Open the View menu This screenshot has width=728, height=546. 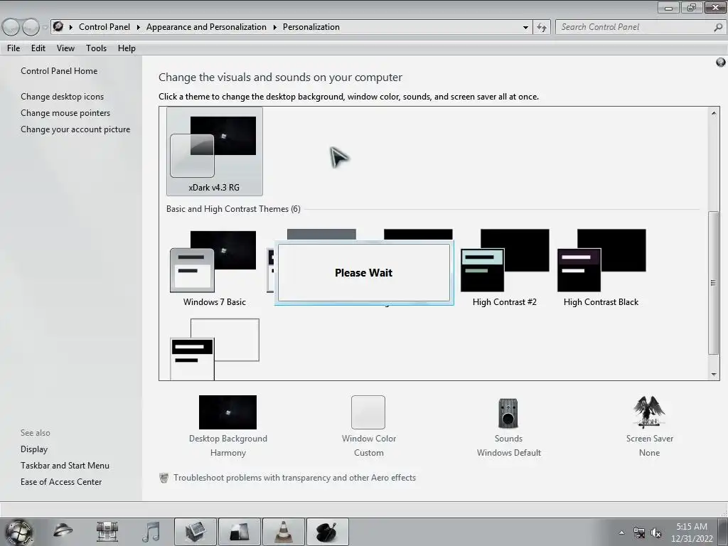[x=65, y=48]
